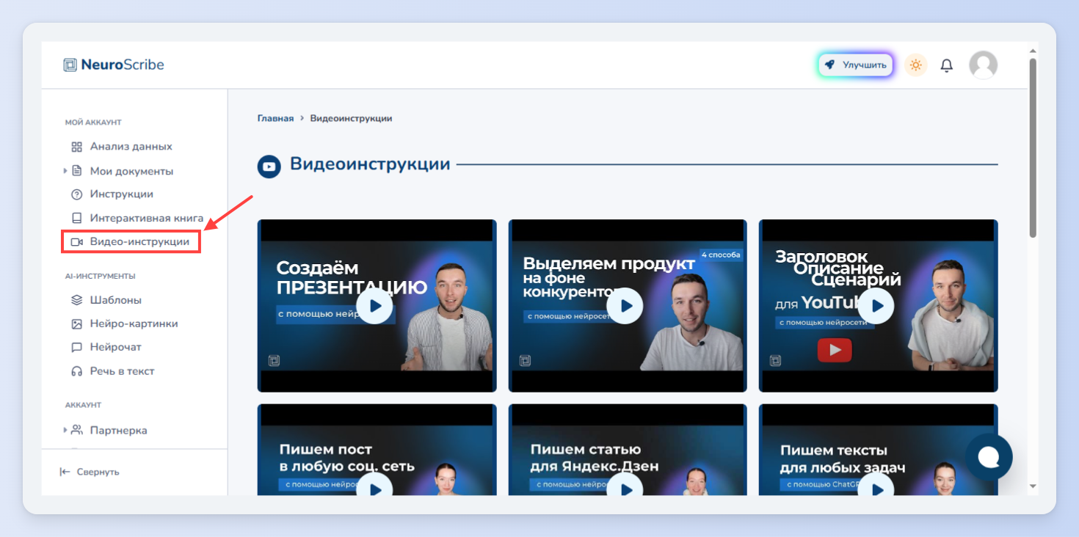The height and width of the screenshot is (537, 1079).
Task: Click the Видео-инструкции camera icon
Action: [x=76, y=241]
